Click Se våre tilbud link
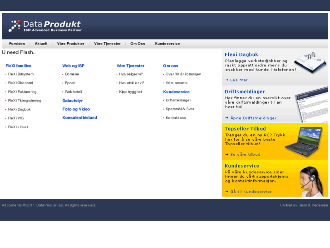 click(x=245, y=155)
